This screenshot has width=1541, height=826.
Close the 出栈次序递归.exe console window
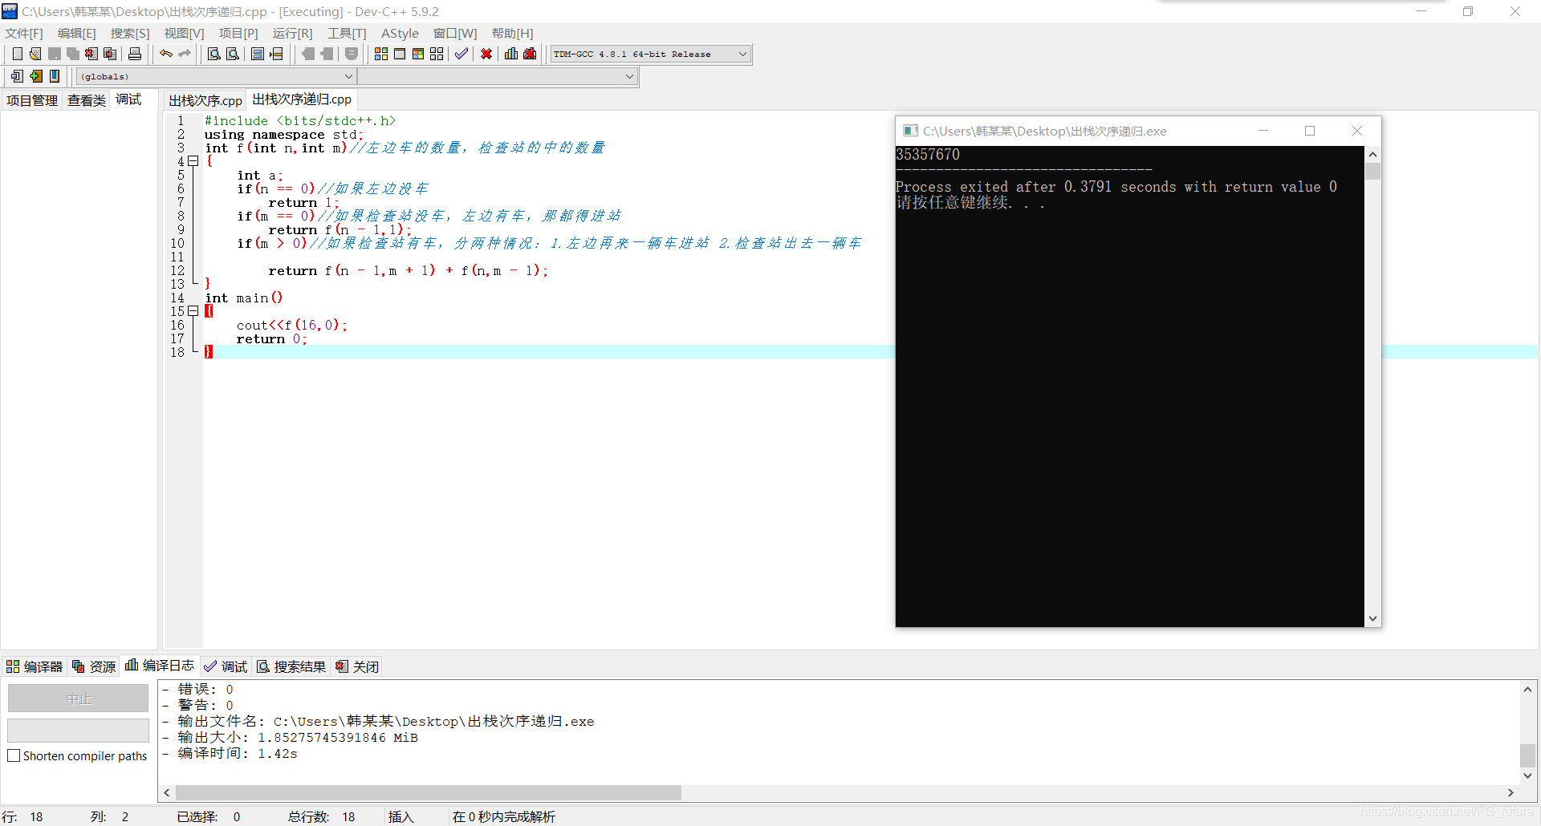click(1357, 131)
